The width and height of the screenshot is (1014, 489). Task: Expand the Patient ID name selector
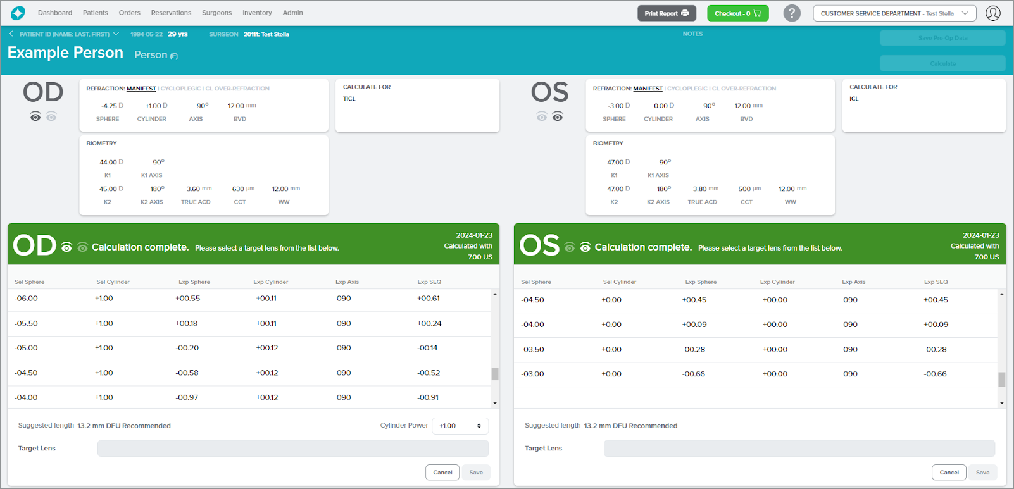tap(116, 34)
